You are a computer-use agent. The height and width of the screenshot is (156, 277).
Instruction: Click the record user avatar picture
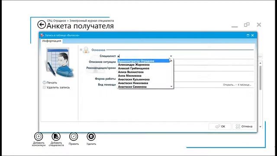pos(60,62)
